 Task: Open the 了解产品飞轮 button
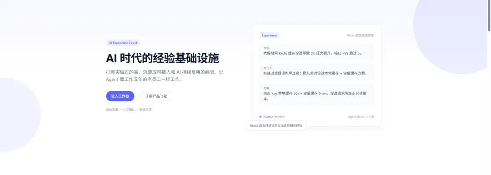click(156, 96)
